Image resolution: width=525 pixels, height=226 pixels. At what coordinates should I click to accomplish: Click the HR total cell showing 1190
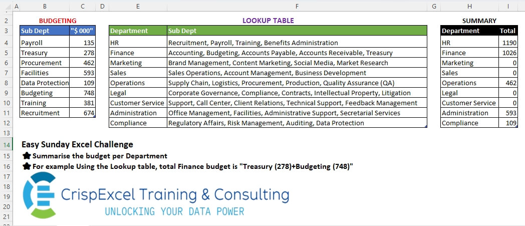[x=508, y=43]
